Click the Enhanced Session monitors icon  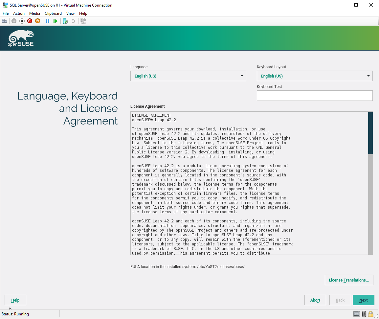pos(83,21)
